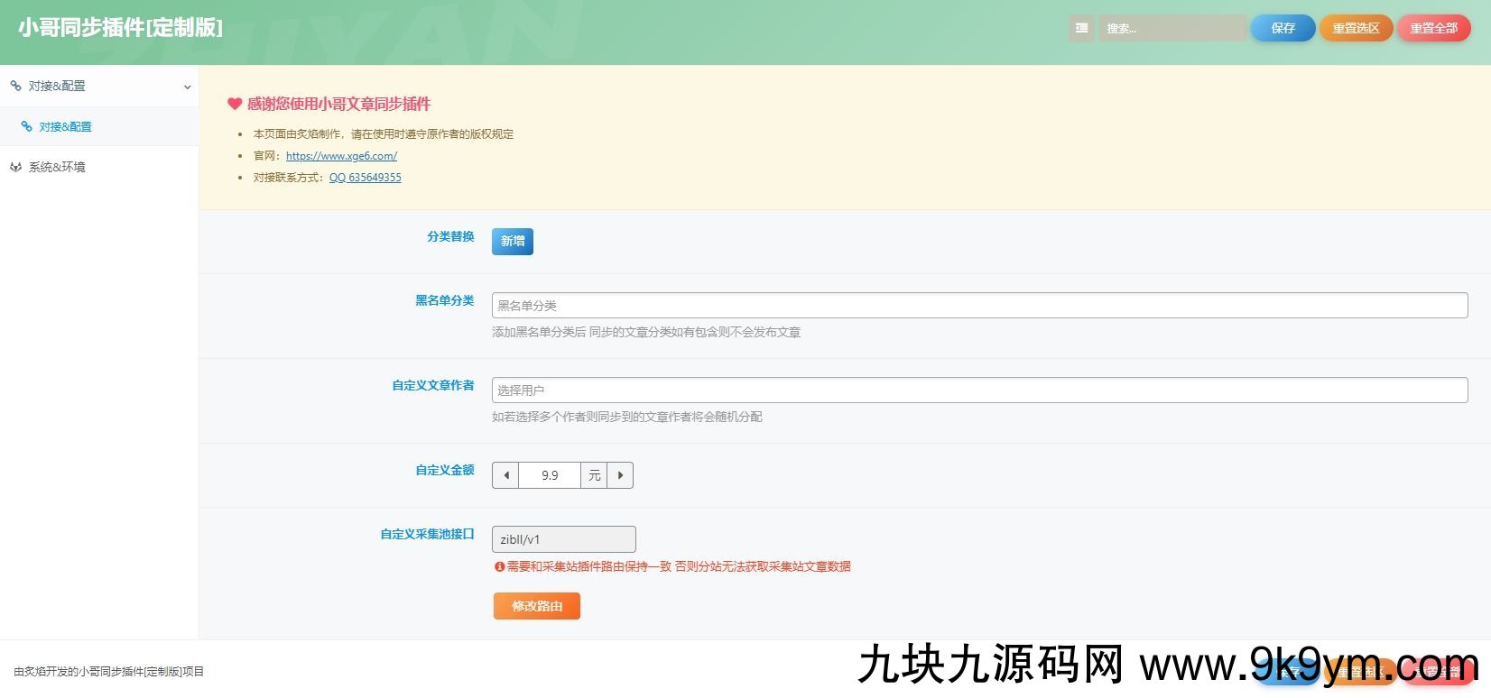Increase custom amount with right arrow

(620, 475)
